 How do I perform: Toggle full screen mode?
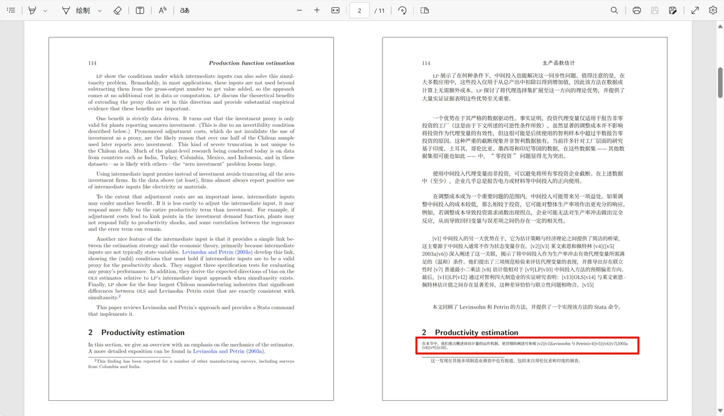click(695, 10)
